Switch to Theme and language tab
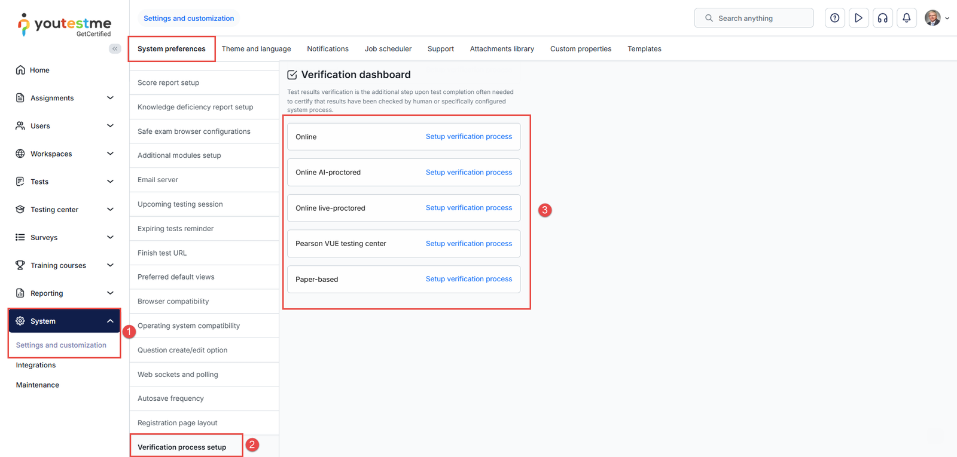Screen dimensions: 957x457 tap(256, 49)
